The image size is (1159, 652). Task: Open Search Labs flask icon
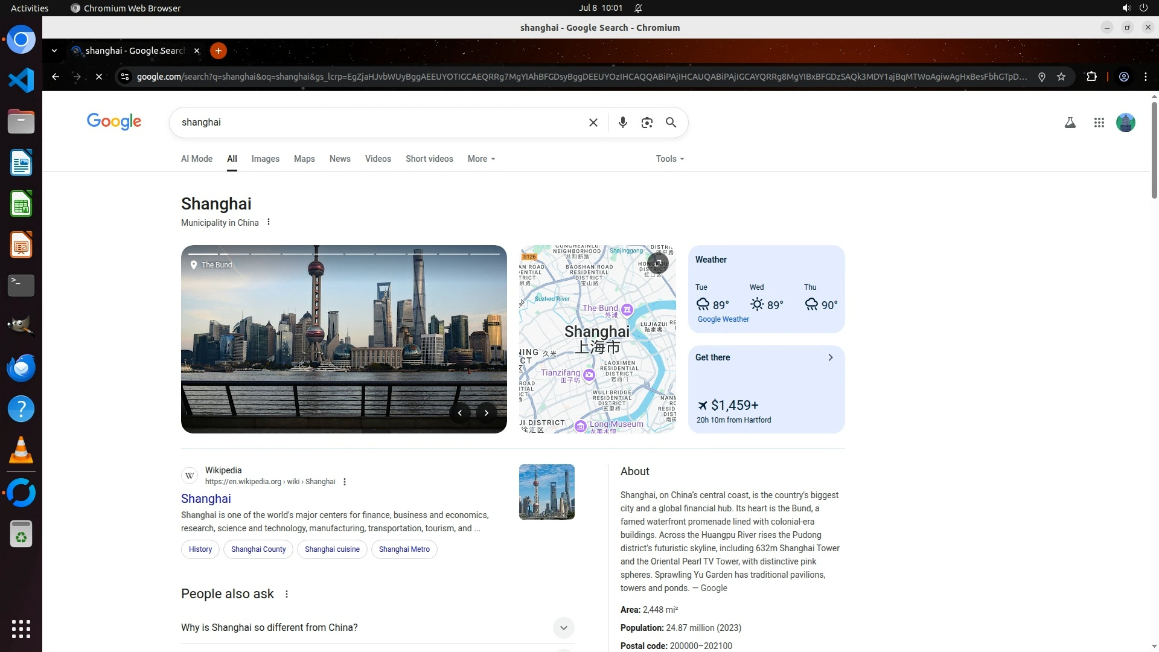pyautogui.click(x=1070, y=123)
